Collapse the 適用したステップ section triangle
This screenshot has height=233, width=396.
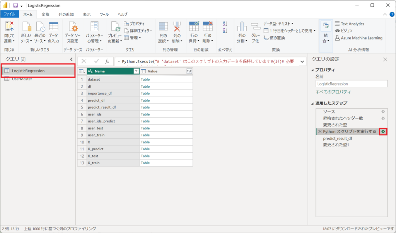(312, 103)
